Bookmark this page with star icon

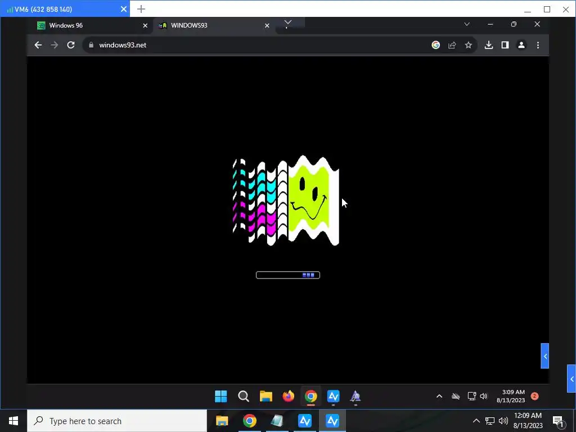coord(468,45)
